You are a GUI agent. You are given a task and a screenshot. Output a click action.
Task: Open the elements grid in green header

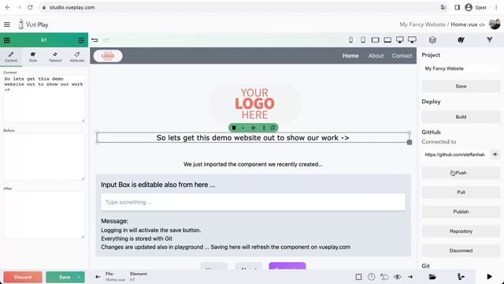pyautogui.click(x=7, y=40)
